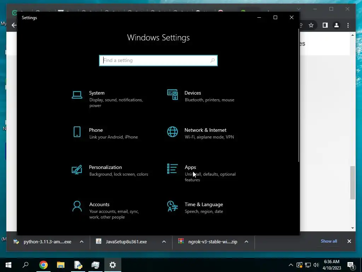
Task: Open the Network & Internet globe icon
Action: pos(173,132)
